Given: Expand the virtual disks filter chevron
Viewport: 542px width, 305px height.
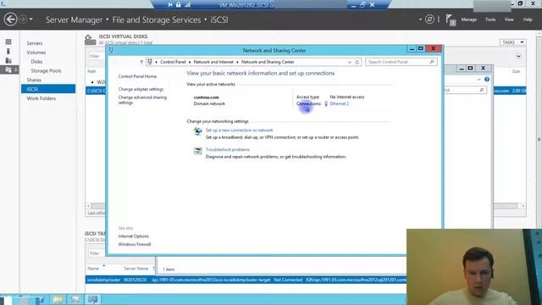Looking at the screenshot, I should click(x=518, y=56).
